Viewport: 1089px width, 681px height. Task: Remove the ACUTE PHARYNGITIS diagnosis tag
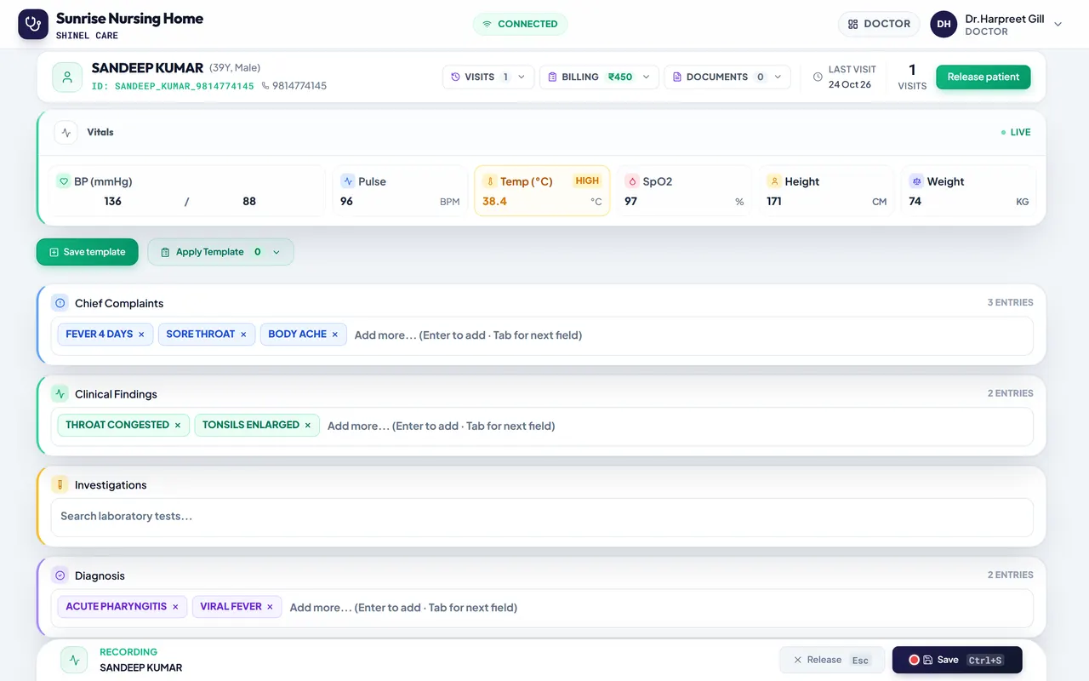point(175,607)
